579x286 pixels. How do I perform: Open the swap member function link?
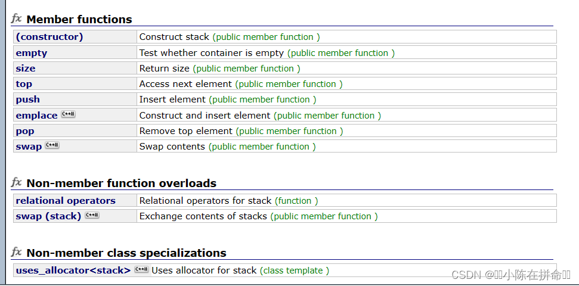pyautogui.click(x=29, y=147)
